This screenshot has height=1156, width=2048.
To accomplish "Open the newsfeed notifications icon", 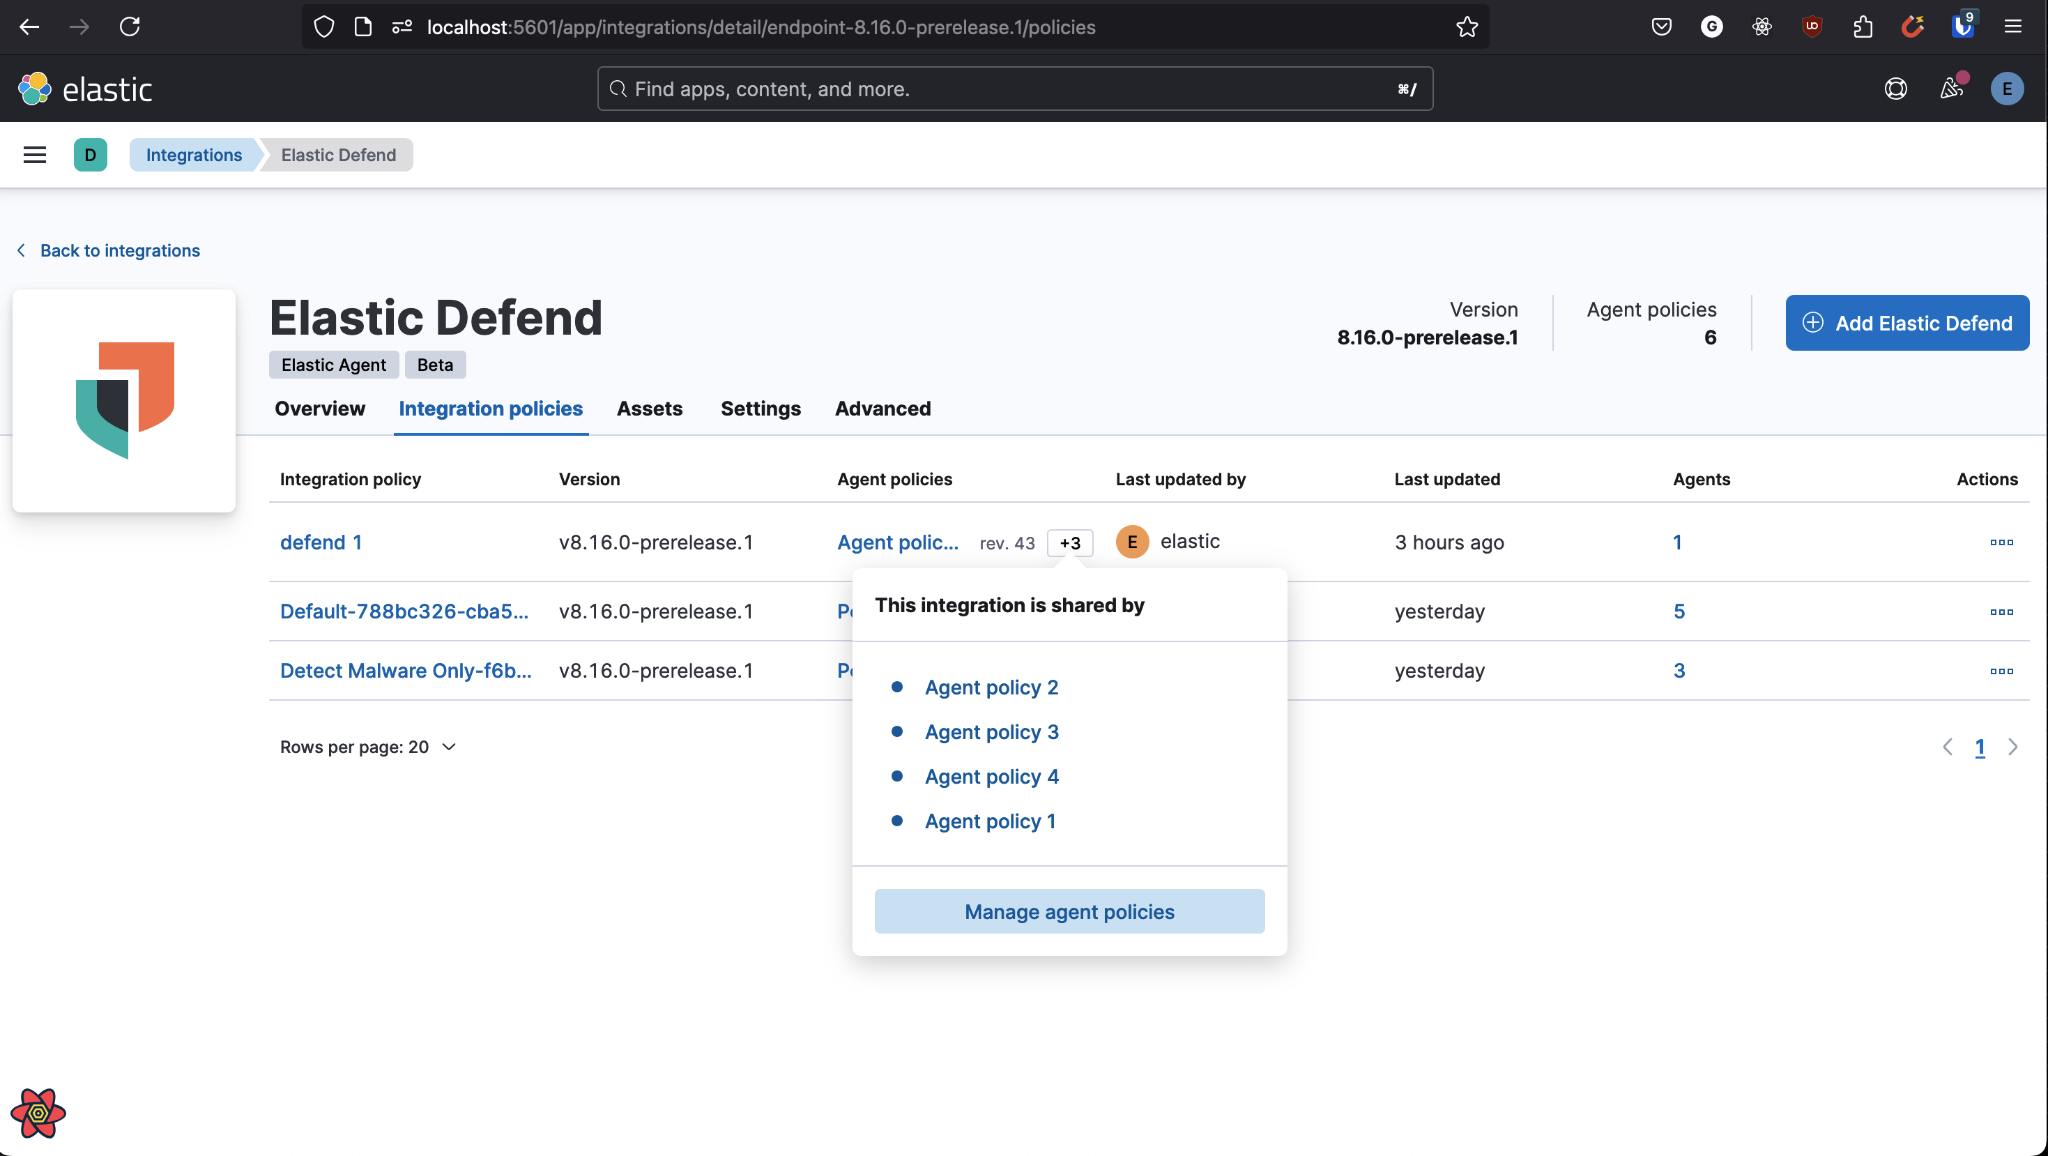I will tap(1952, 87).
